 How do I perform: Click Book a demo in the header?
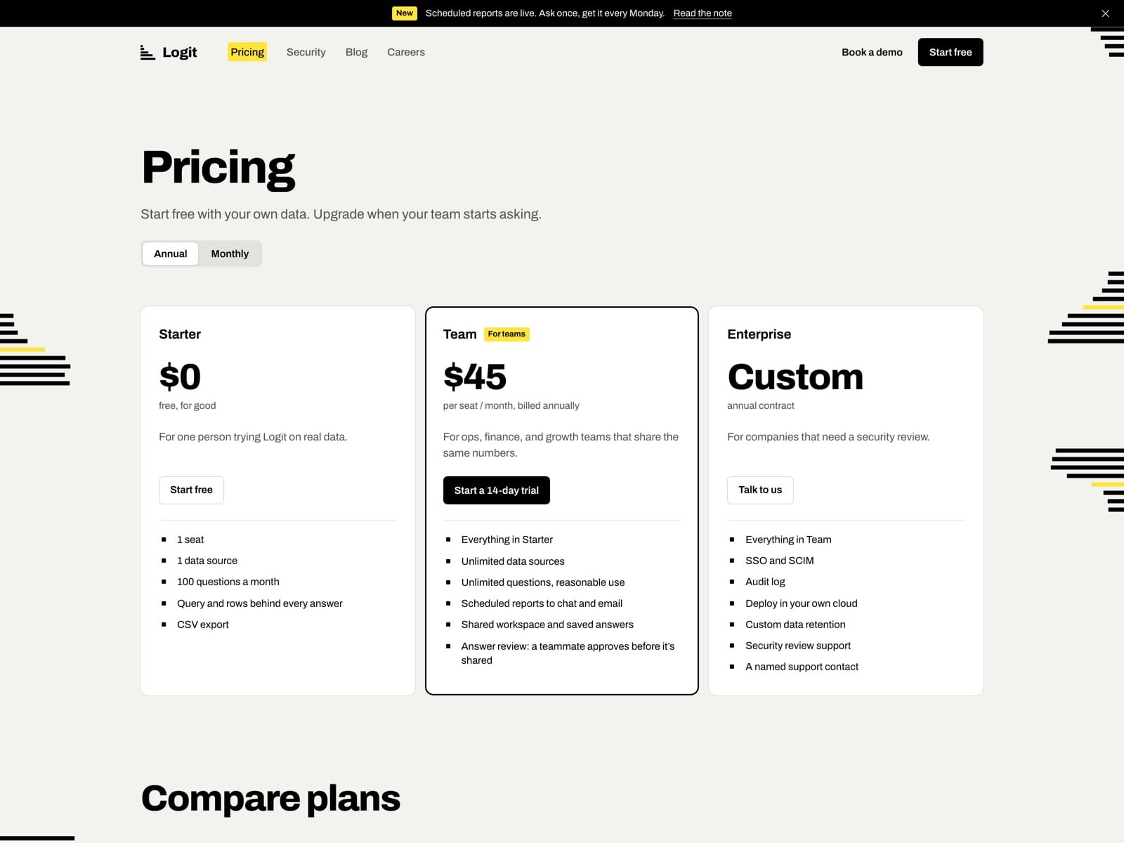[872, 52]
